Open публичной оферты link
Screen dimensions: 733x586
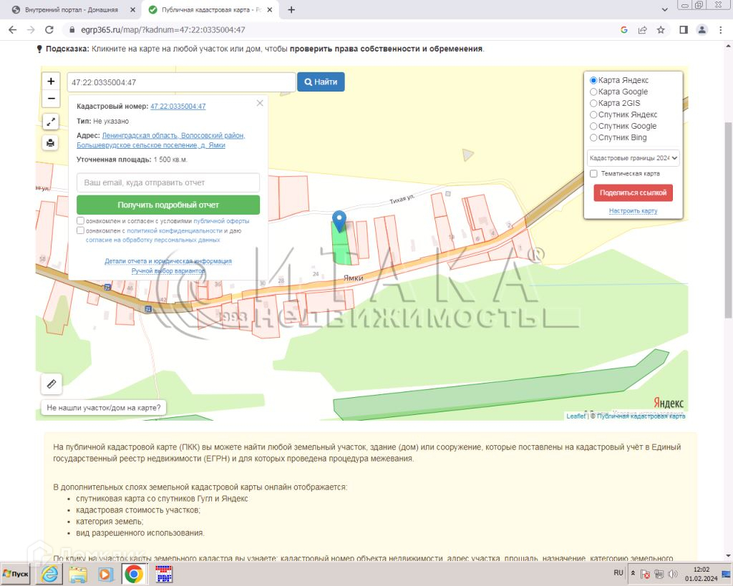[x=221, y=221]
